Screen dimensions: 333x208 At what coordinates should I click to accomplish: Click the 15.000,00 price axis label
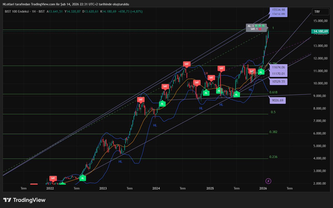(x=321, y=21)
